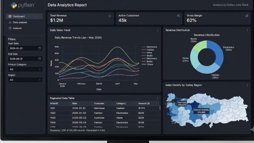Click the date cell 2025-01-01 in the table

(x=79, y=108)
